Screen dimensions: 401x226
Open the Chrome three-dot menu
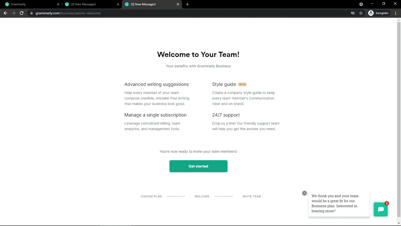coord(396,13)
